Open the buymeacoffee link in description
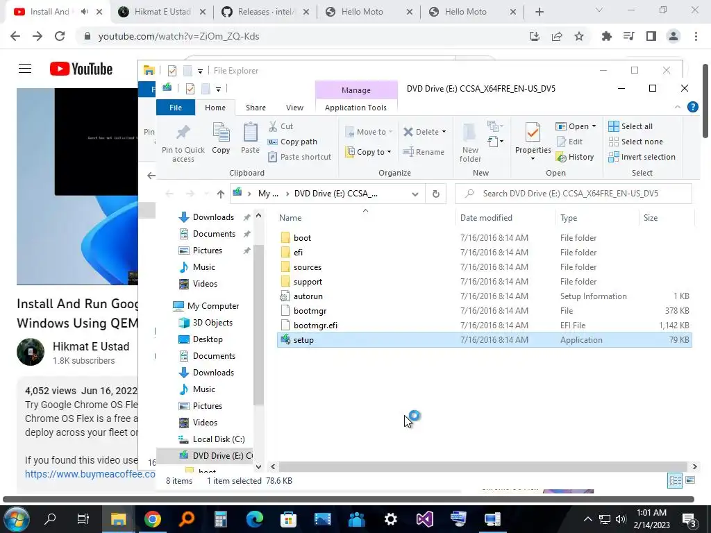Image resolution: width=711 pixels, height=533 pixels. pos(90,474)
